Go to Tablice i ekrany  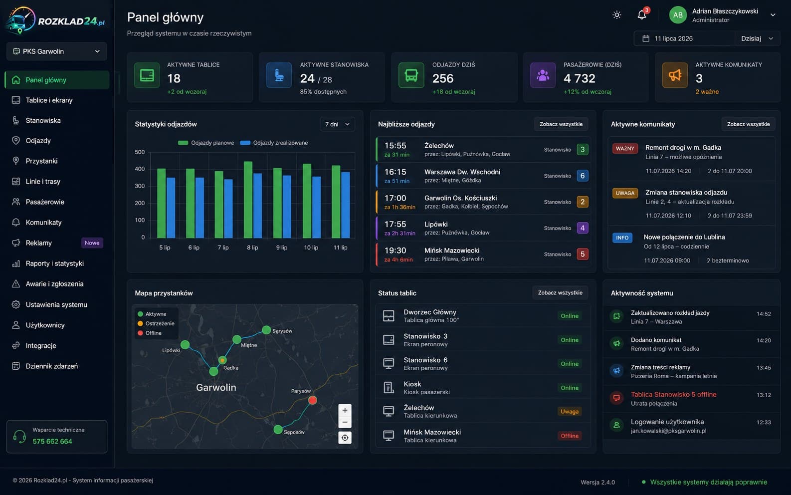tap(57, 100)
